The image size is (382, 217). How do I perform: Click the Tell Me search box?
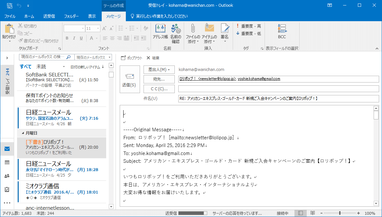point(160,16)
